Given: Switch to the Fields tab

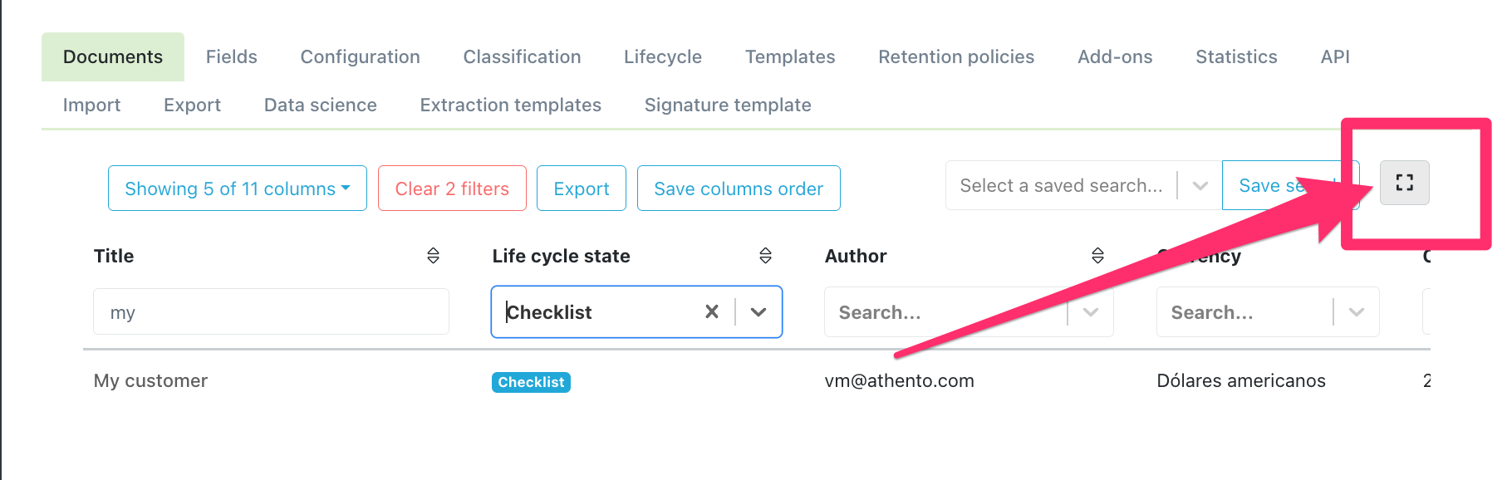Looking at the screenshot, I should [x=232, y=57].
